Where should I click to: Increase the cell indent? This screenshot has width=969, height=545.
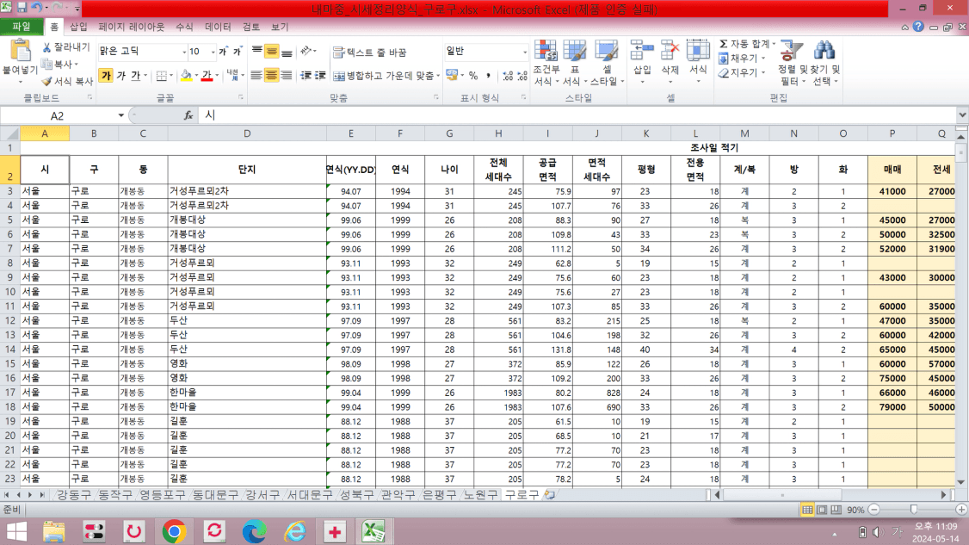[320, 76]
